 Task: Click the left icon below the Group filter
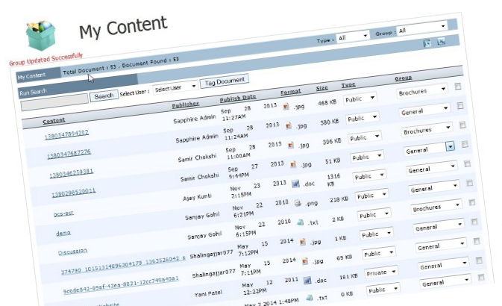pos(427,44)
